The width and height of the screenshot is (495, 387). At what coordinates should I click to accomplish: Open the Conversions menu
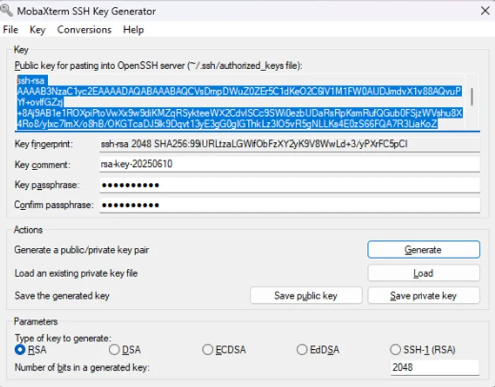84,29
